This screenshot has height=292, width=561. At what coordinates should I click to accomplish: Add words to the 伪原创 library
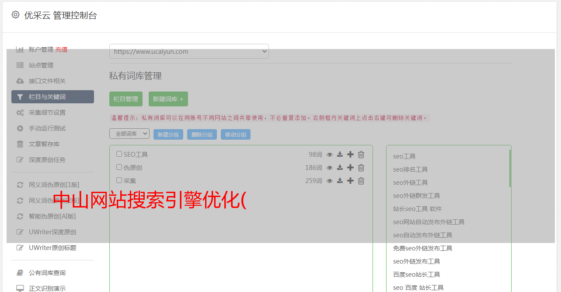[x=350, y=168]
